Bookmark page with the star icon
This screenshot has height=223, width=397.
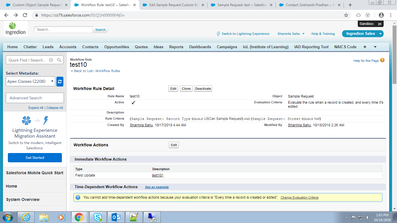coord(346,15)
